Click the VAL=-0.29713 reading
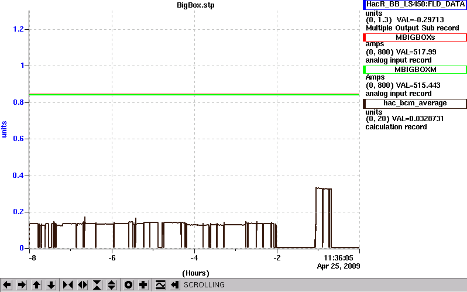This screenshot has width=467, height=292. click(x=420, y=20)
